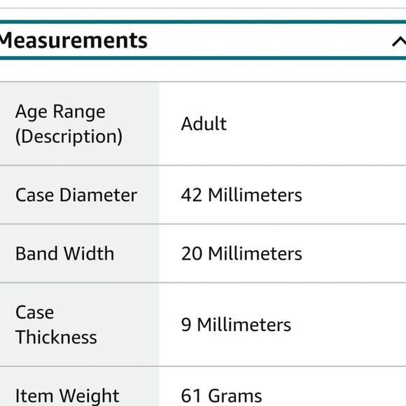The height and width of the screenshot is (406, 406).
Task: Click the Measurements section header
Action: point(203,40)
